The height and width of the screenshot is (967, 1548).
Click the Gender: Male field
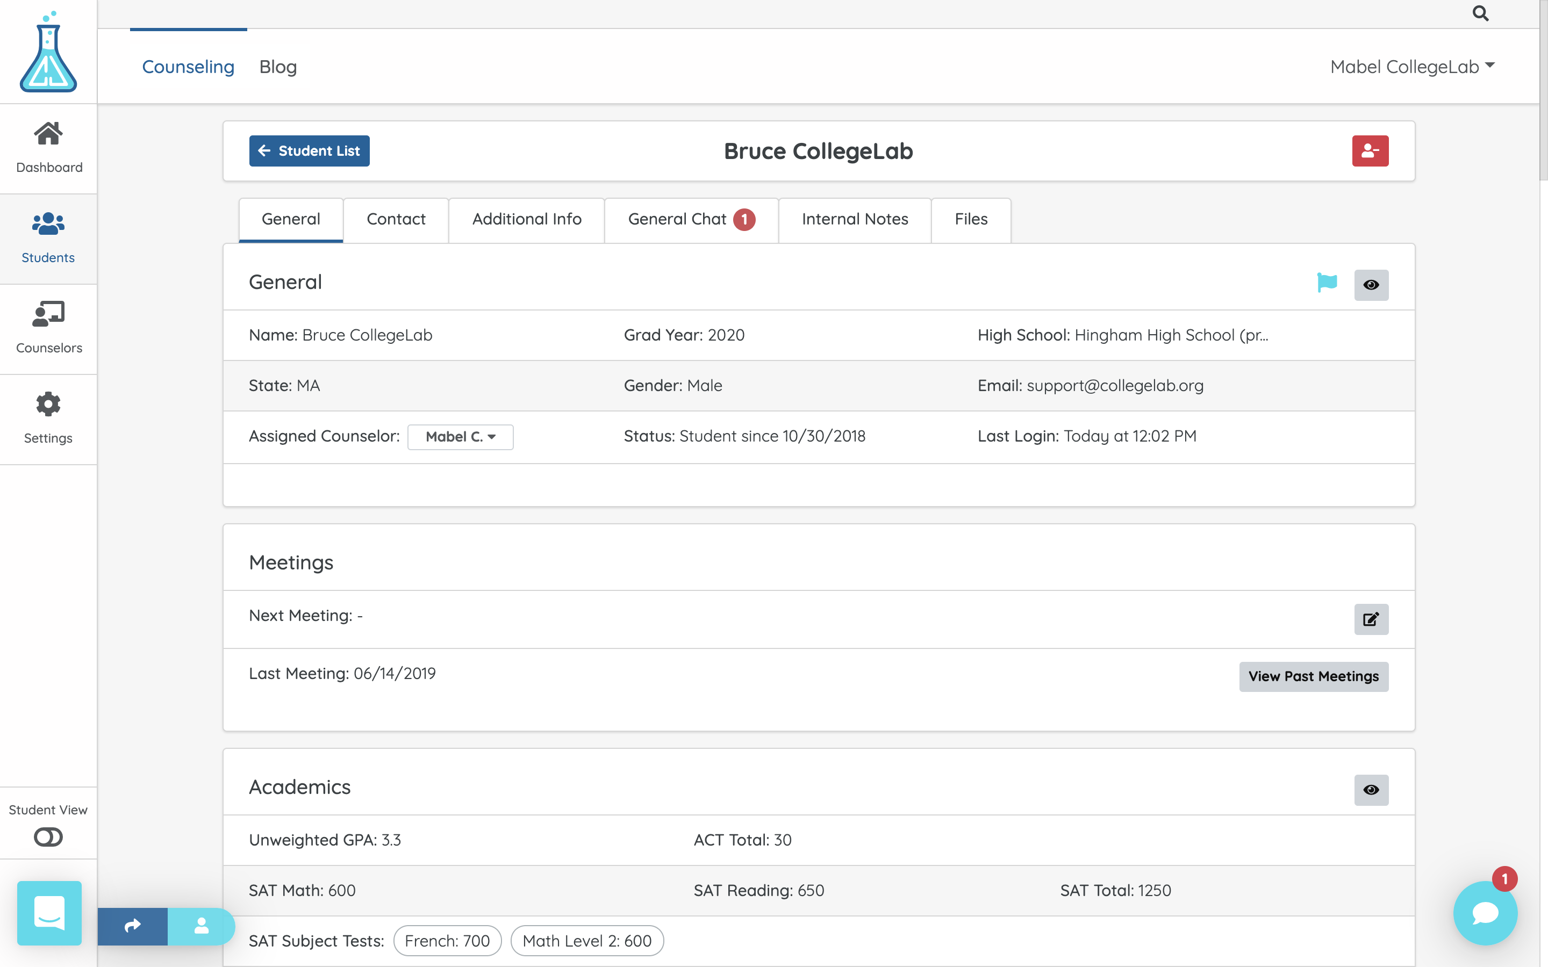point(673,386)
